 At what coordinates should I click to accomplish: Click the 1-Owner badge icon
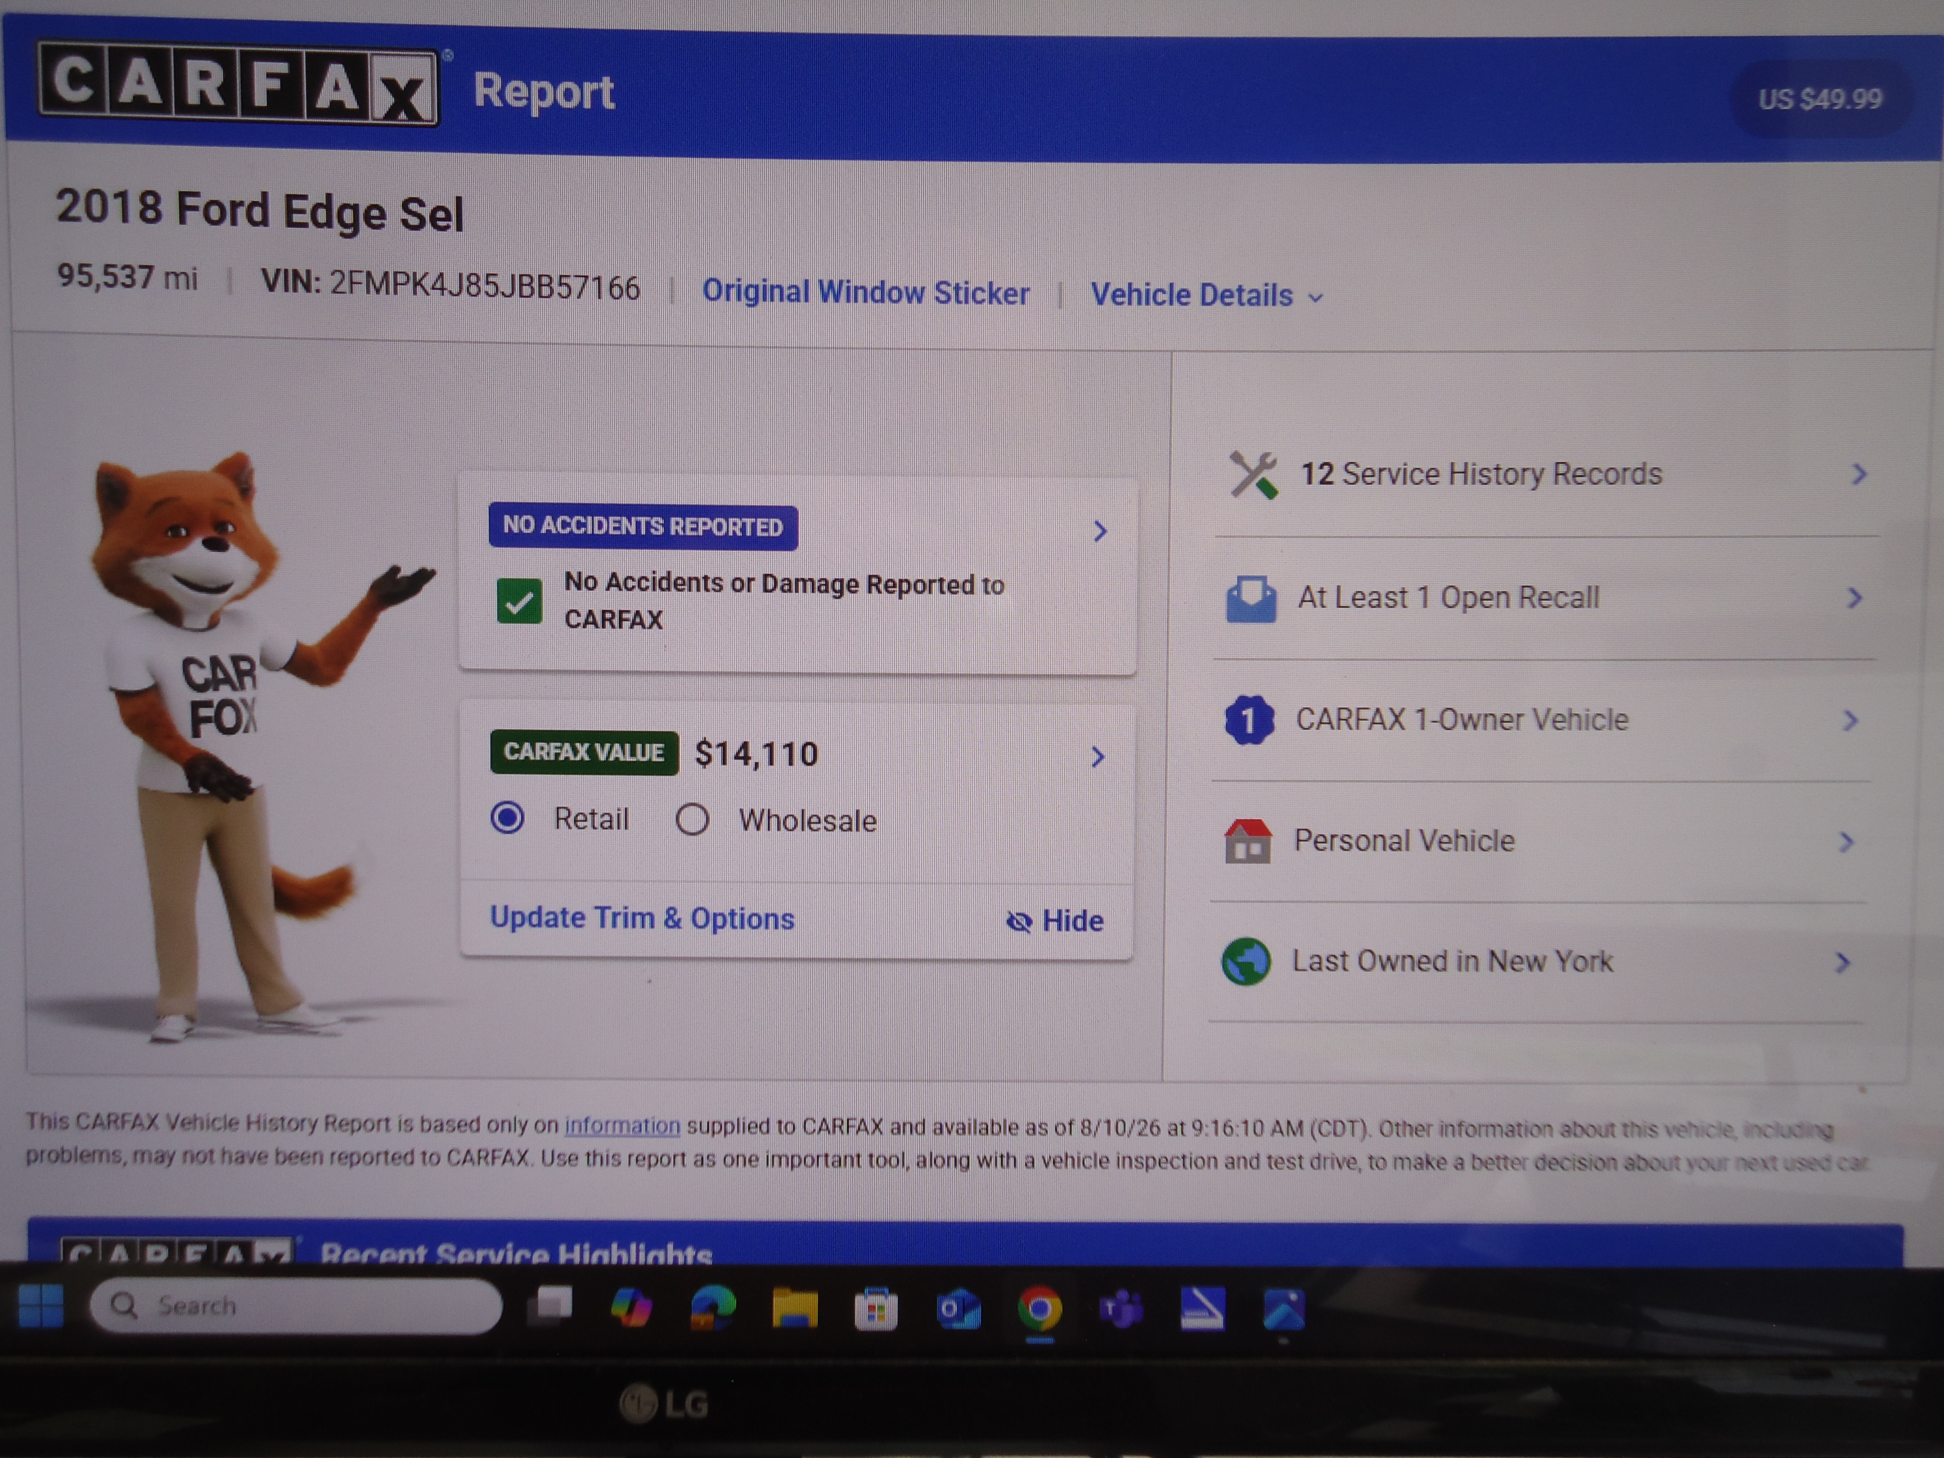pyautogui.click(x=1249, y=720)
